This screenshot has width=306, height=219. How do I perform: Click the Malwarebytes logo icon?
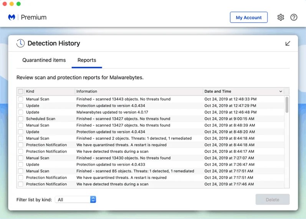(12, 17)
